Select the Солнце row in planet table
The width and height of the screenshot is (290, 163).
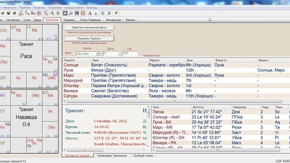176,65
